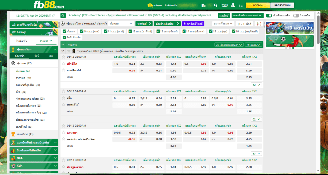Click the transfer lightning arrows icon
328x175 pixels.
(216, 5)
